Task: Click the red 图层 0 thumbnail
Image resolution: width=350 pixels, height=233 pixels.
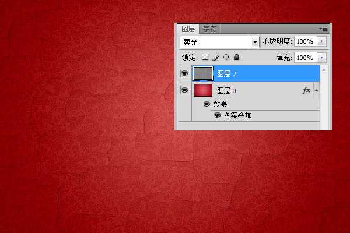Action: [x=202, y=90]
